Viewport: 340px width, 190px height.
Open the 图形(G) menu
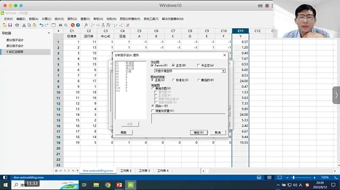pos(72,19)
